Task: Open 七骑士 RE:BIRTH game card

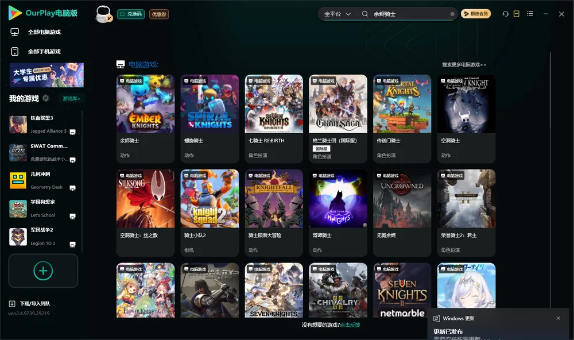Action: (274, 119)
